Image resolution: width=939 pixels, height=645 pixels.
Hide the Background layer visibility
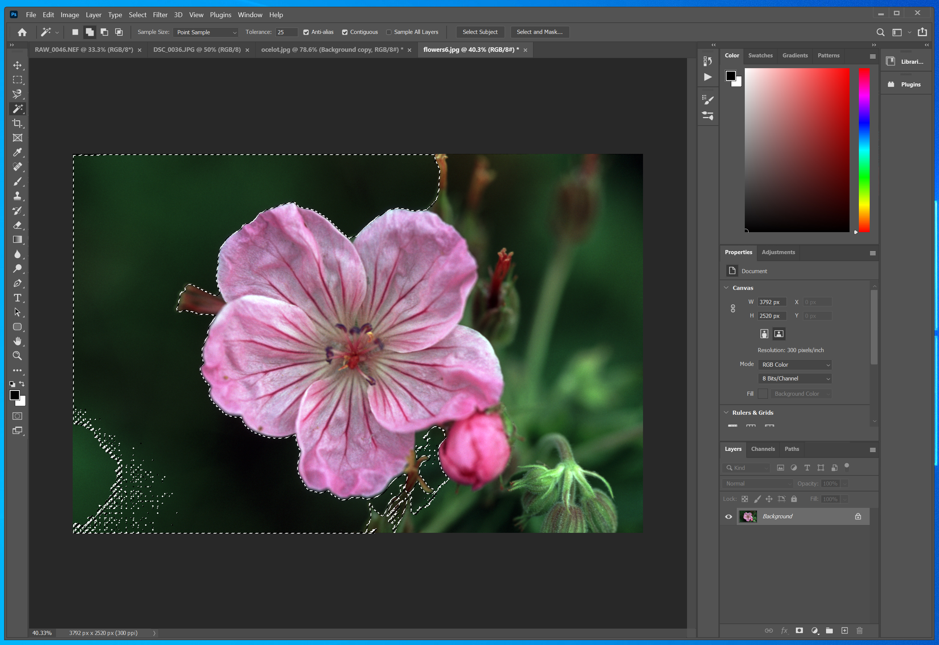[728, 516]
